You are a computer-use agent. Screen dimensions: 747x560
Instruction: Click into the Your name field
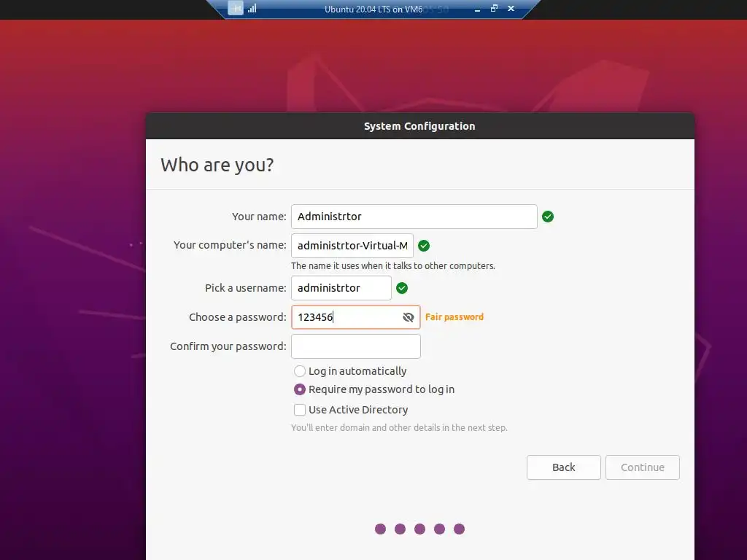click(414, 217)
